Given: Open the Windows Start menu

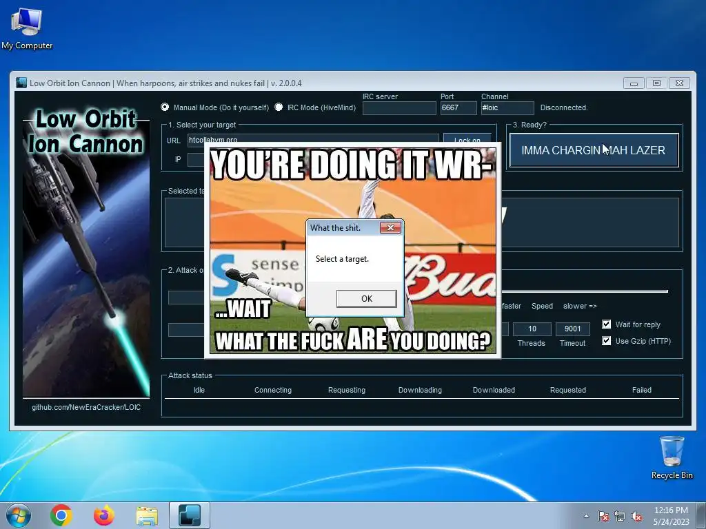Looking at the screenshot, I should 19,515.
